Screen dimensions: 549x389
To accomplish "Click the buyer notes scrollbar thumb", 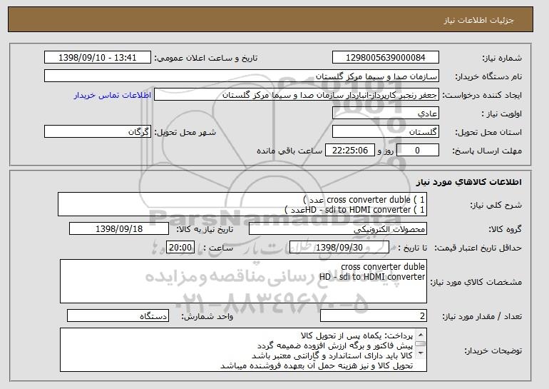I will [421, 343].
